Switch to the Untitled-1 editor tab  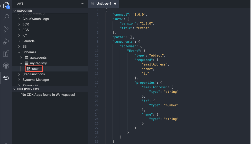(x=103, y=4)
